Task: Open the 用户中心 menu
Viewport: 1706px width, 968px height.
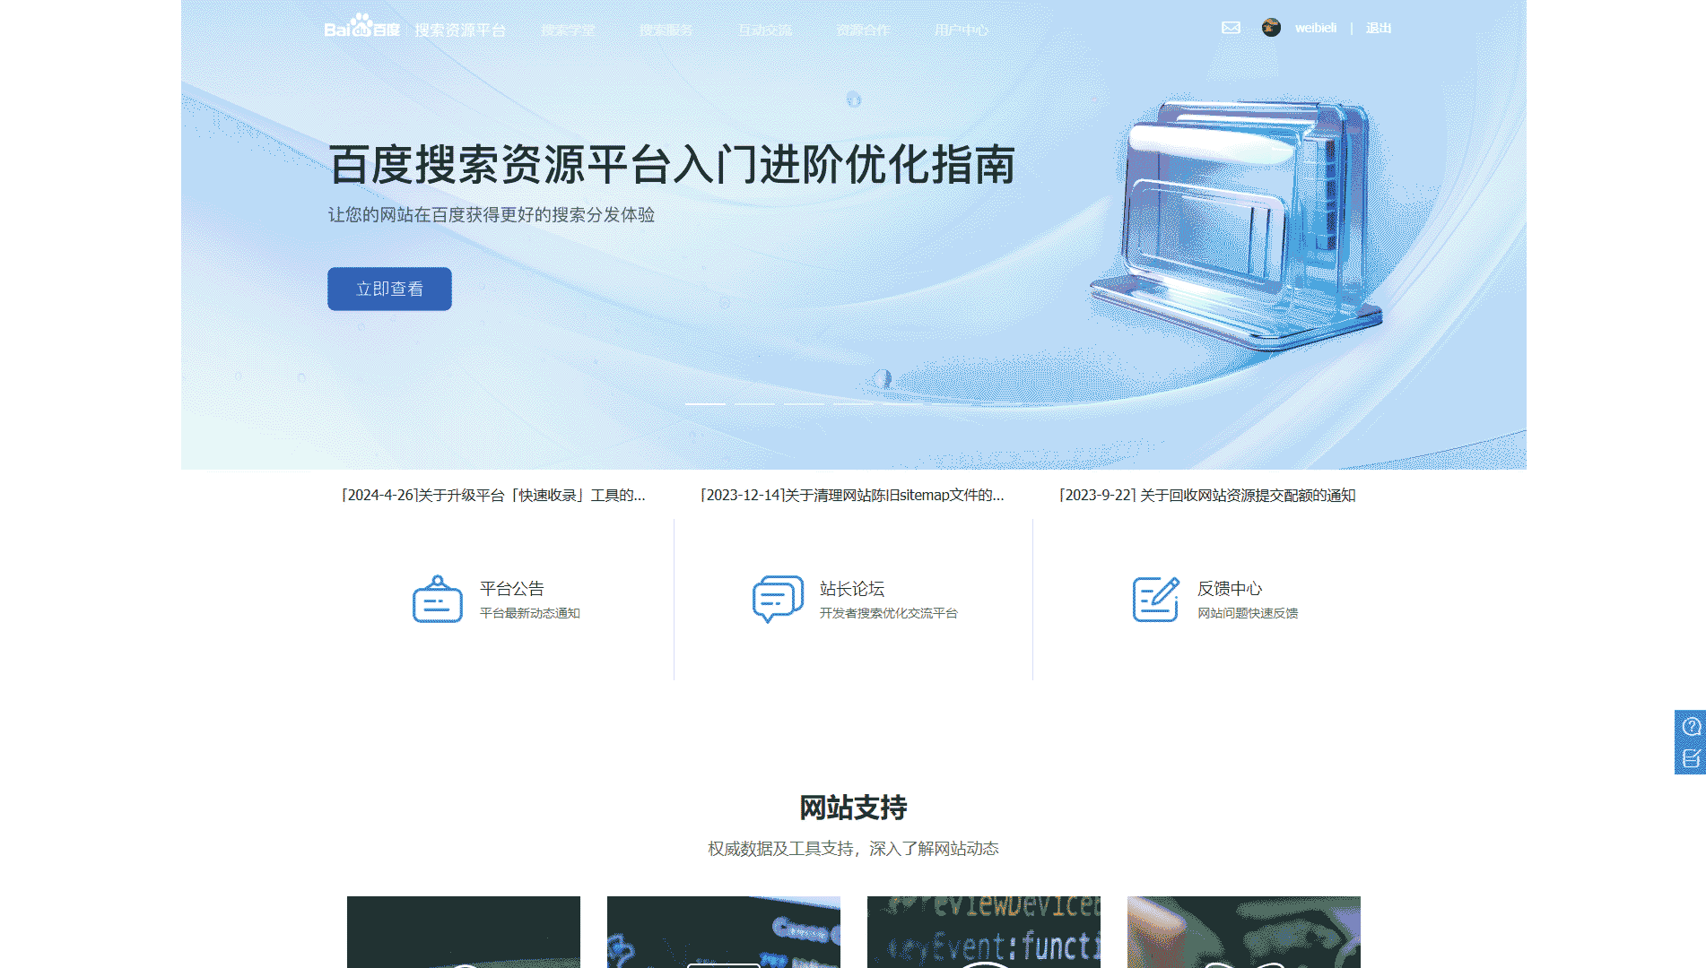Action: [962, 30]
